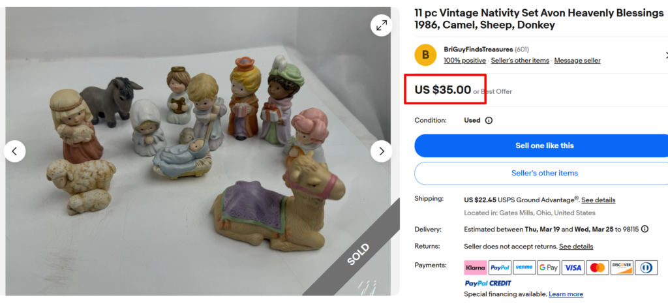Expand the product image to full view
Image resolution: width=668 pixels, height=304 pixels.
pyautogui.click(x=381, y=25)
